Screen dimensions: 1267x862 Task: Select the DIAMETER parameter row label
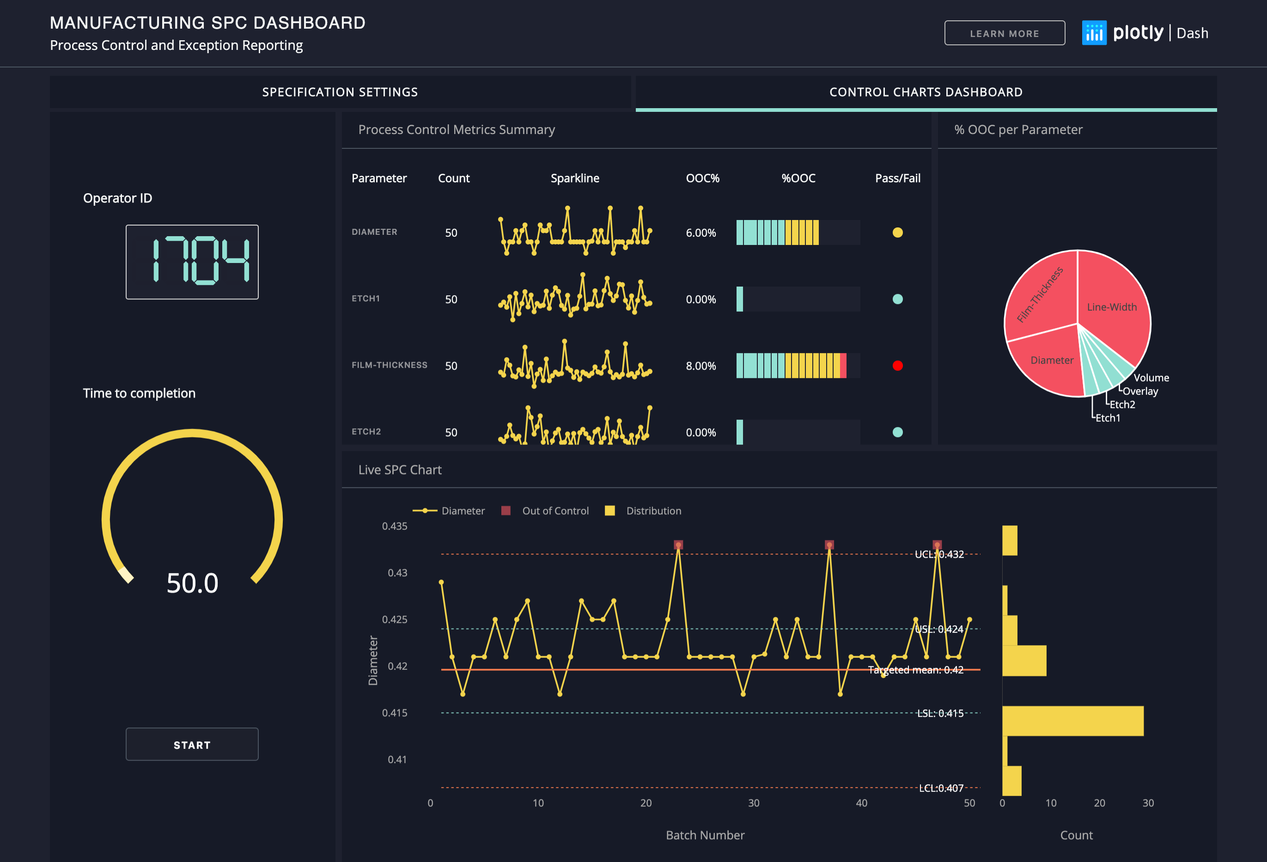coord(374,232)
